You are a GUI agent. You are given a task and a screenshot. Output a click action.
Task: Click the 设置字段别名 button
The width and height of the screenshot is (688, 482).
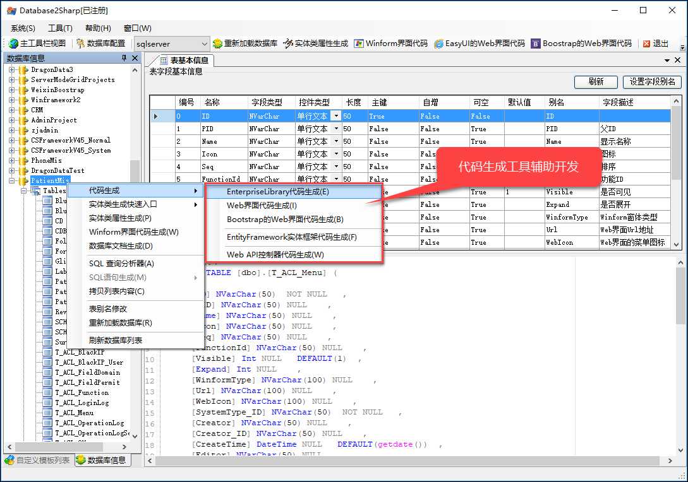(652, 81)
